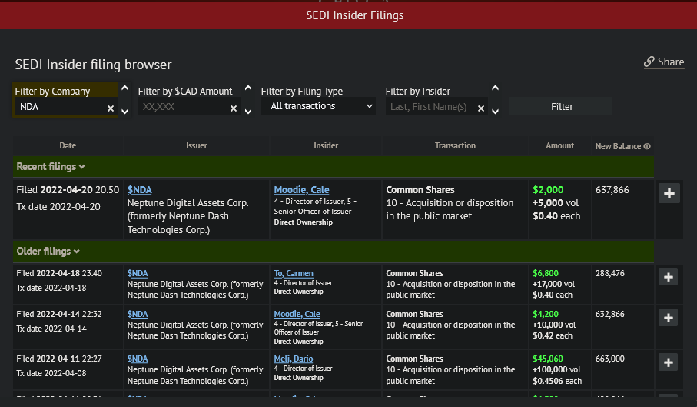Clear the $CAD amount filter field
Screen dimensions: 697x407
(234, 109)
